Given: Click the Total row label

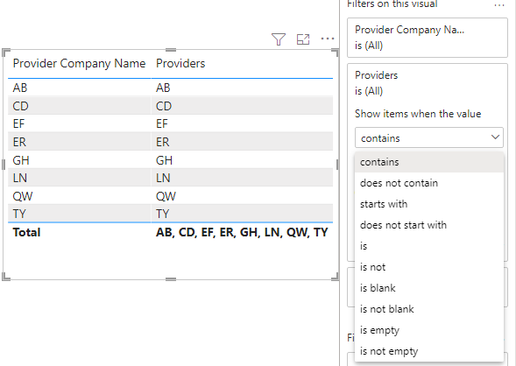Looking at the screenshot, I should [x=26, y=233].
